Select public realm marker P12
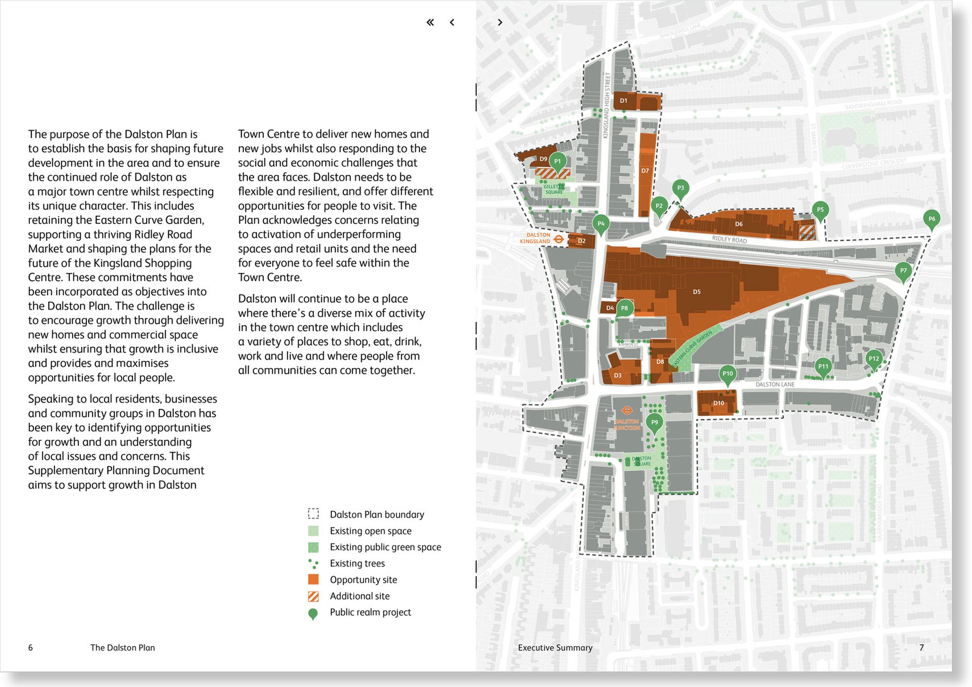This screenshot has height=687, width=972. (873, 359)
